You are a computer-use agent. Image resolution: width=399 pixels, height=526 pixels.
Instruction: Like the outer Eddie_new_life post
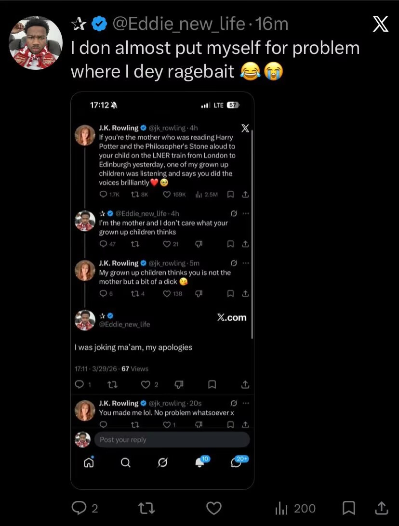coord(214,508)
